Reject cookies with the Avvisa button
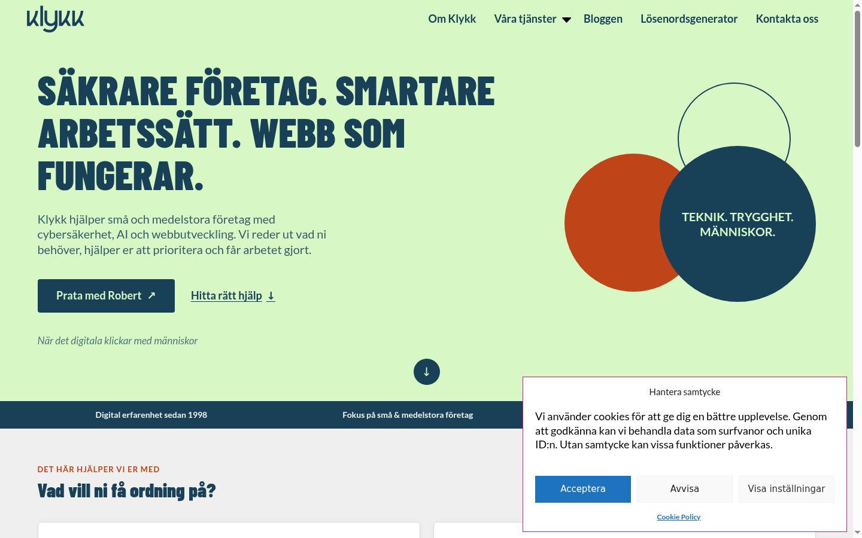 [x=685, y=489]
